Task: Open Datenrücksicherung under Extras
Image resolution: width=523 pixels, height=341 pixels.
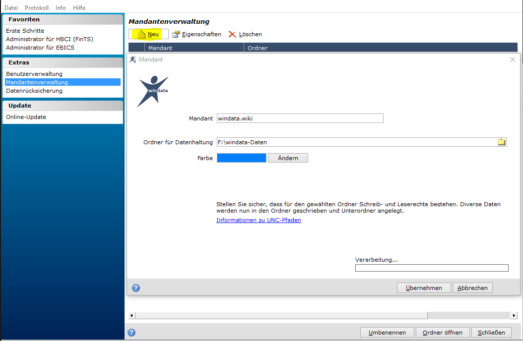Action: click(x=34, y=91)
